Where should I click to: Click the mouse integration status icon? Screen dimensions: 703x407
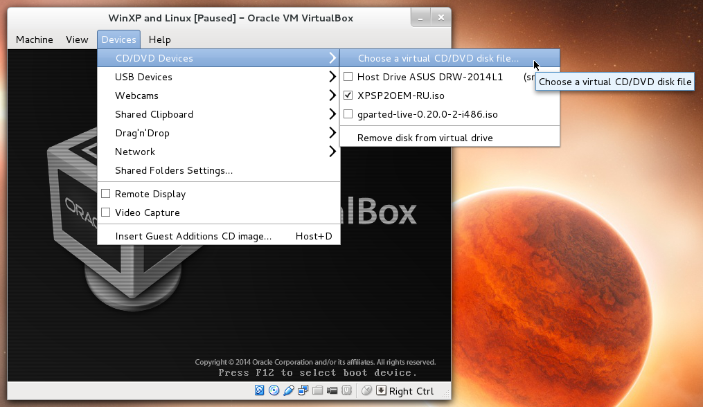366,390
